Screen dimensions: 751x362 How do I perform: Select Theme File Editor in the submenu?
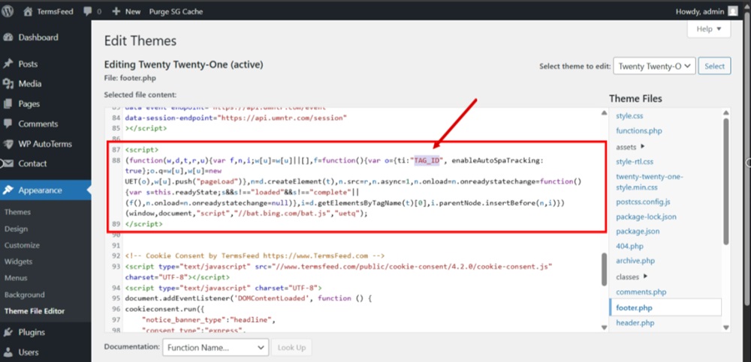(35, 311)
